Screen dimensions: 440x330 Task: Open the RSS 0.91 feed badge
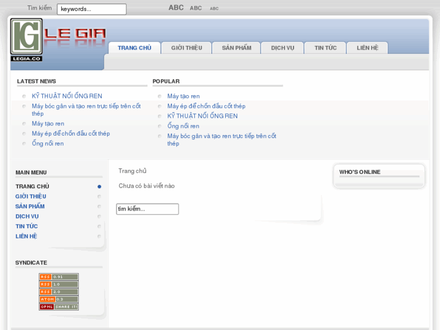(59, 277)
